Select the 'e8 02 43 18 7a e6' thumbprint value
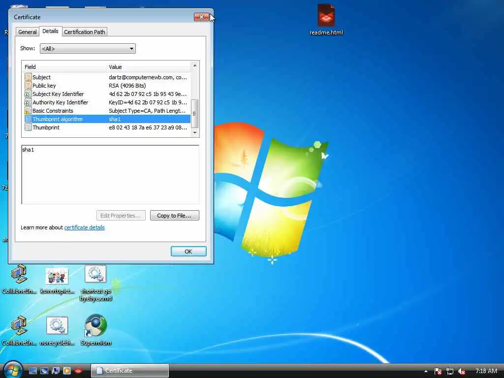 148,127
